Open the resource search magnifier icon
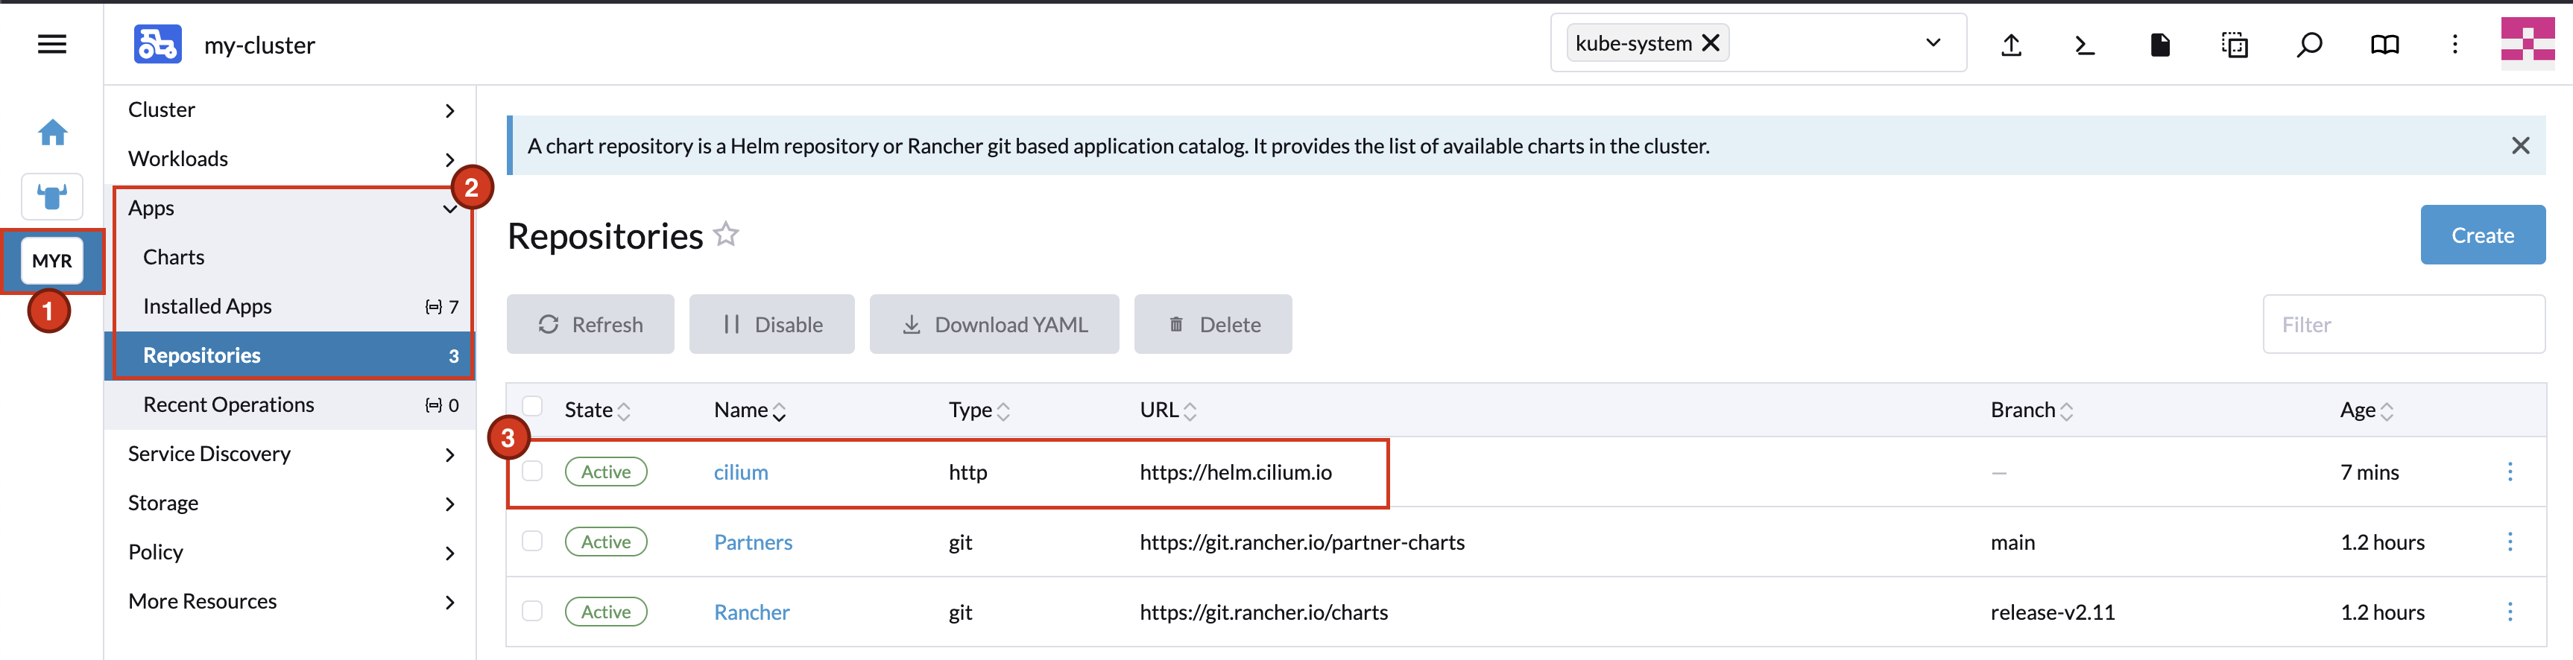Screen dimensions: 2573x660 [x=2309, y=44]
